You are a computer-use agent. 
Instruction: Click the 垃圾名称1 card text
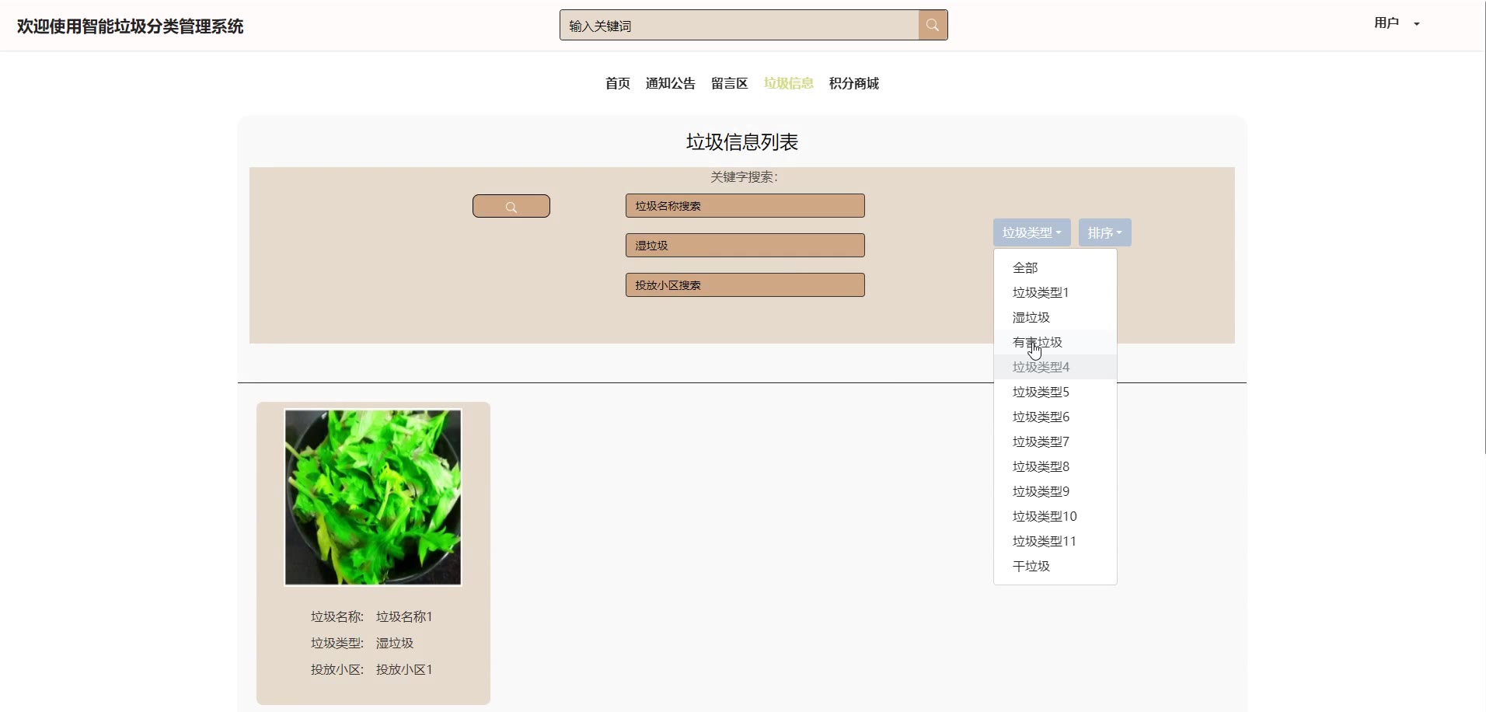(404, 616)
